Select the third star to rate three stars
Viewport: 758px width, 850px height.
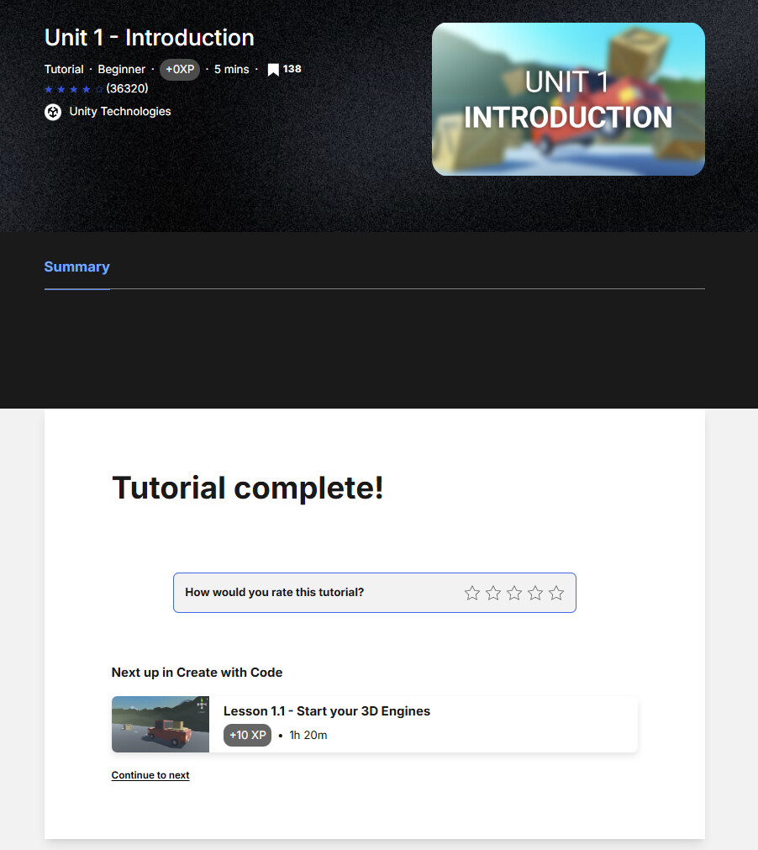click(513, 593)
